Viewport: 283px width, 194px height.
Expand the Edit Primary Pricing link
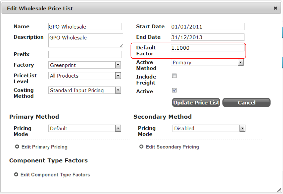click(44, 147)
